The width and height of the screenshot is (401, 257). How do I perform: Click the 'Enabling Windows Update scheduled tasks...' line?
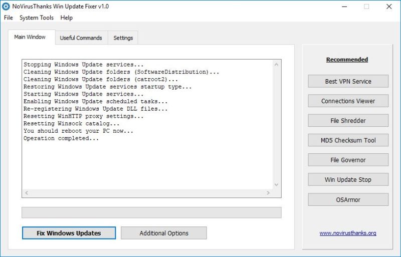coord(95,101)
